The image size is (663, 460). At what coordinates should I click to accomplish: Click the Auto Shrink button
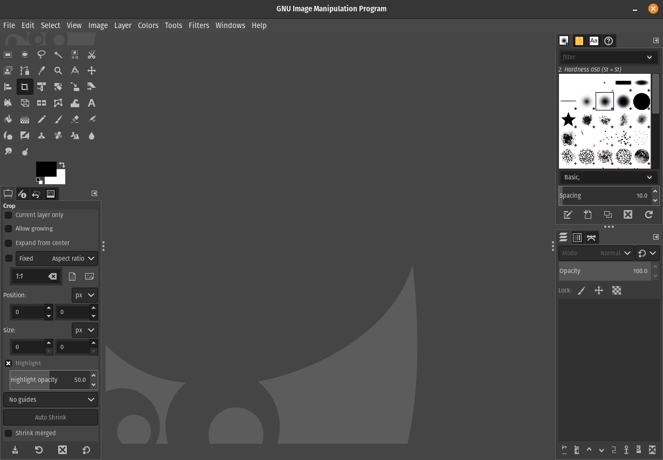point(51,417)
